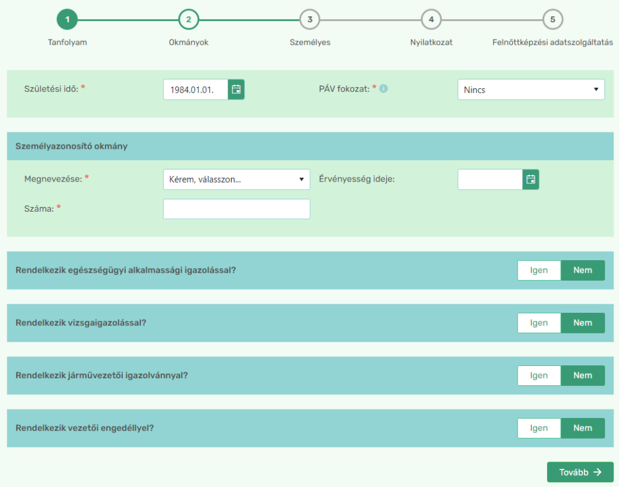Viewport: 619px width, 487px height.
Task: Click the Születési idő date field
Action: click(x=196, y=90)
